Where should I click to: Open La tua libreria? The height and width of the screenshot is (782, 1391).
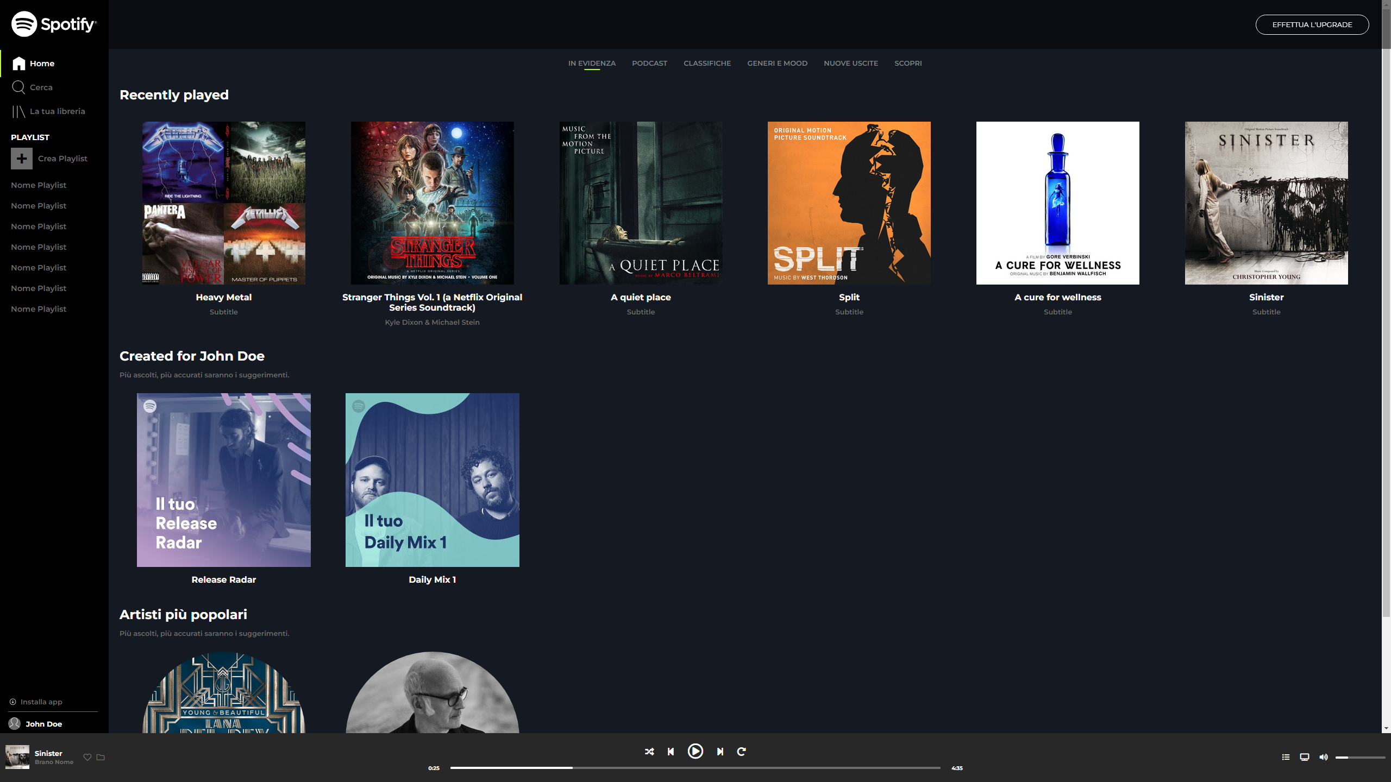click(49, 111)
